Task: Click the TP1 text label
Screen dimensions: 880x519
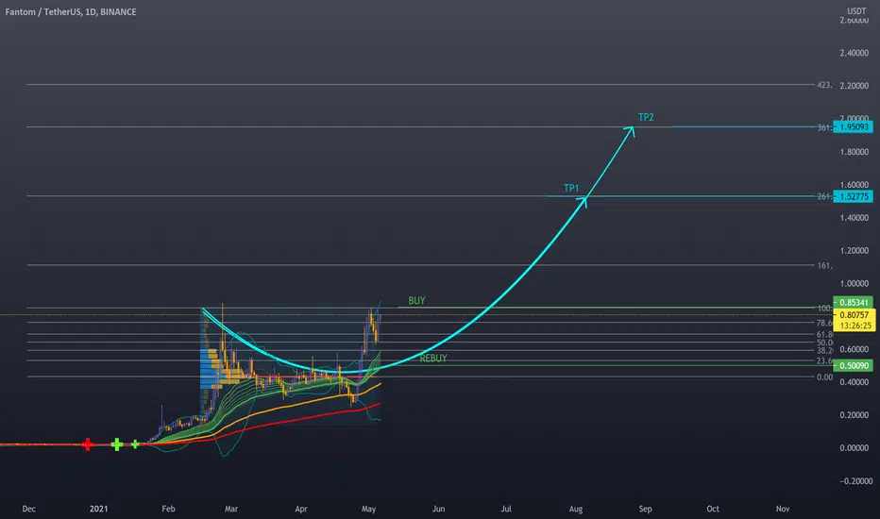Action: click(571, 189)
